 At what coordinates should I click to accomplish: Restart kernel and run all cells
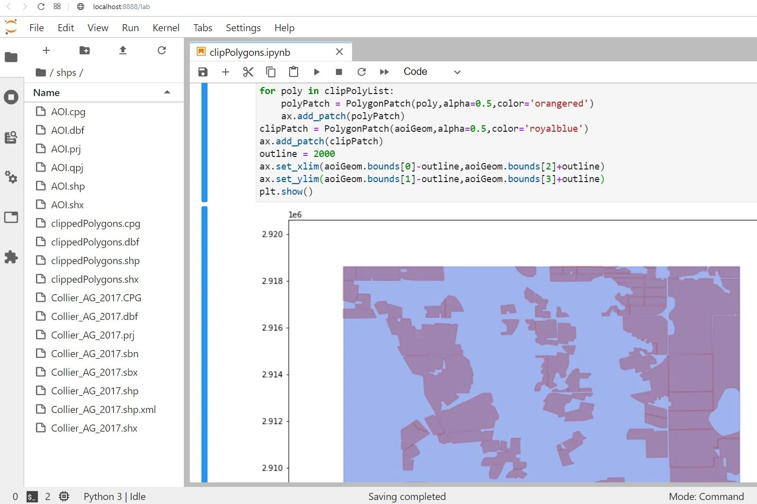click(384, 71)
